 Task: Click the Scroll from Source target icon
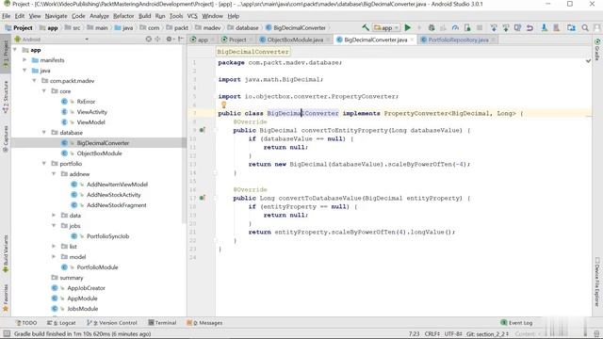click(x=149, y=40)
